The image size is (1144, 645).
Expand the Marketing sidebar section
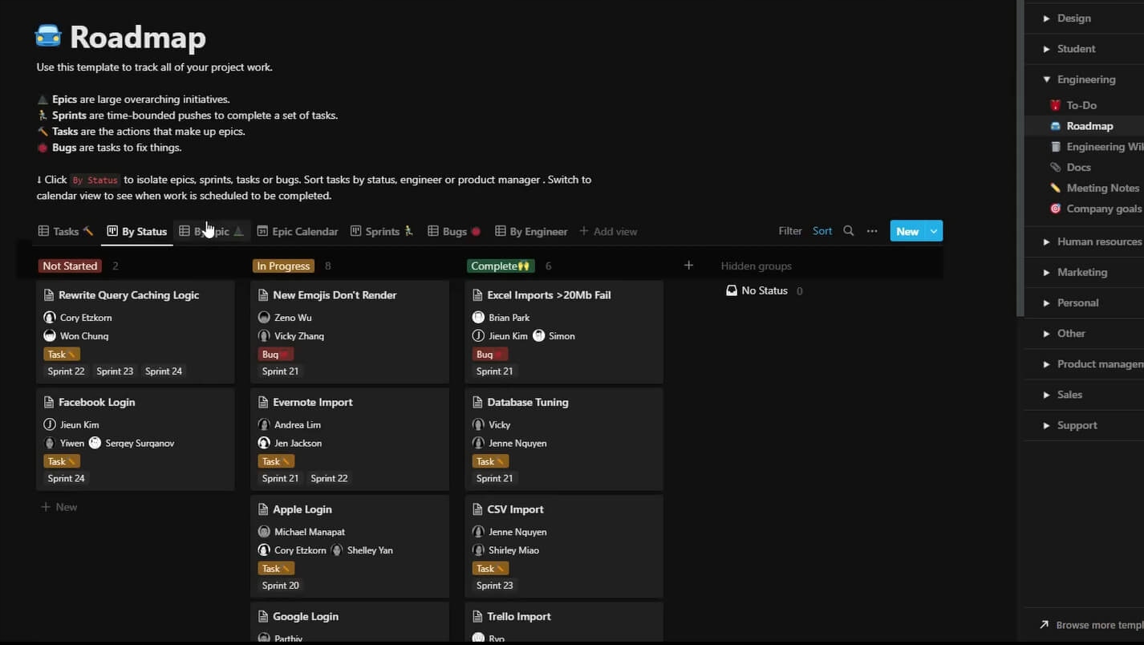pos(1046,272)
